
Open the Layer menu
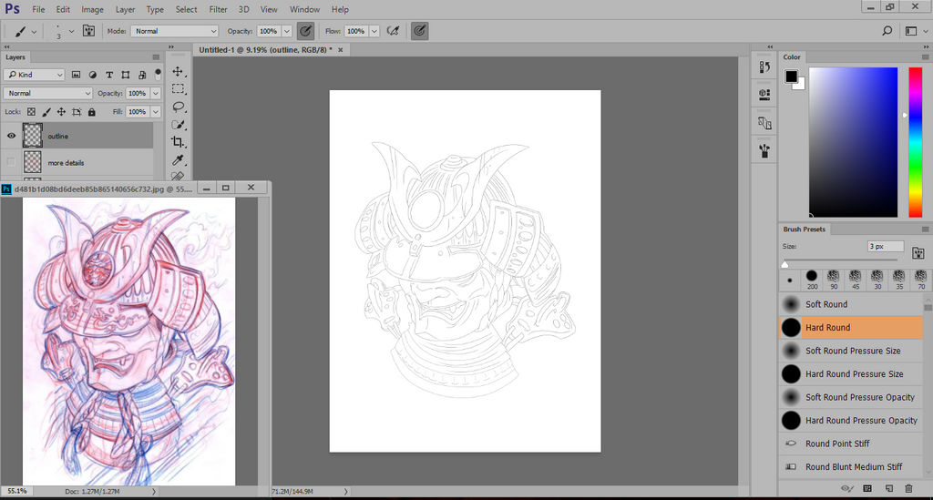pos(125,9)
